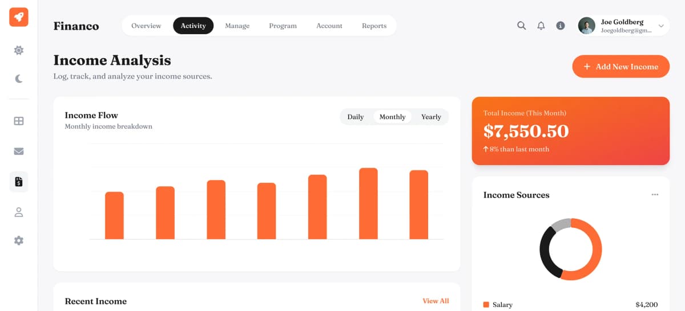Click View All recent income link
The width and height of the screenshot is (685, 311).
pyautogui.click(x=436, y=301)
